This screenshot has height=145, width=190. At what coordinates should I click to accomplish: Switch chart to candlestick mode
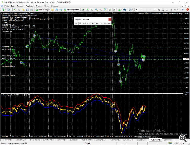(87, 10)
